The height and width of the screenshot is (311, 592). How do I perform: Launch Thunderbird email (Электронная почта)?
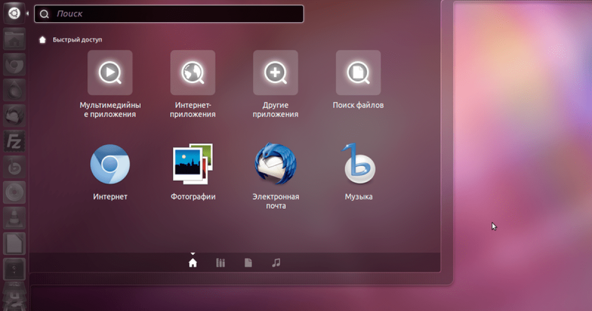[x=276, y=164]
